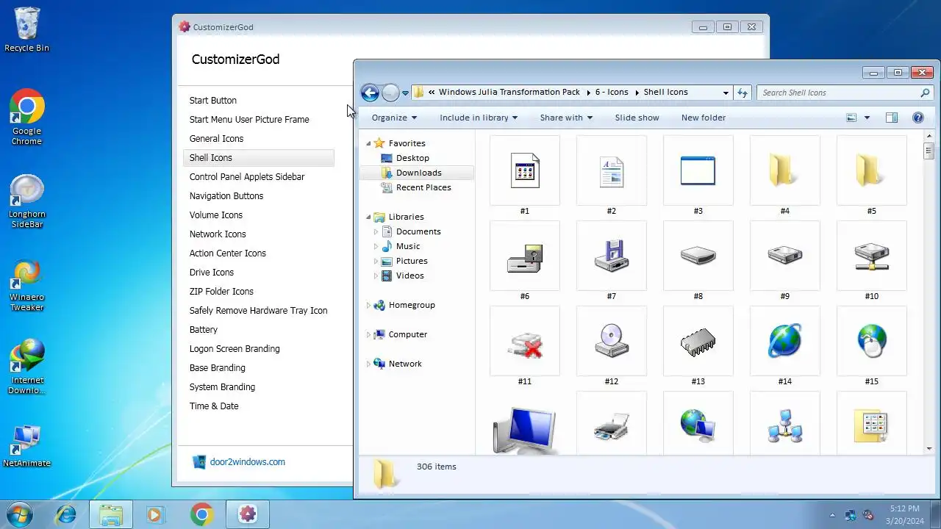941x529 pixels.
Task: Open address bar history dropdown arrow
Action: (726, 93)
